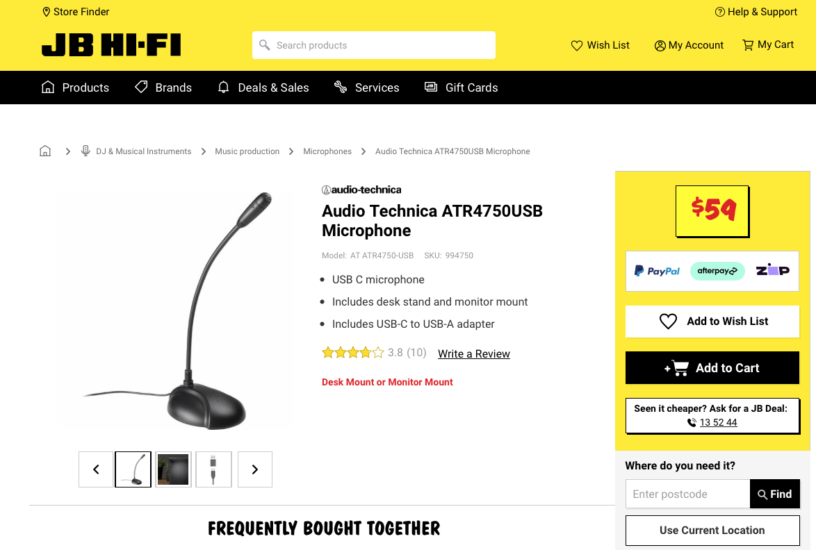Show next product image
The width and height of the screenshot is (816, 550).
255,469
